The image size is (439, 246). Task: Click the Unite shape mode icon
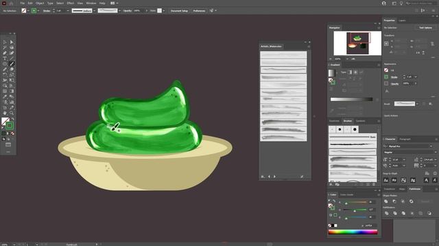(x=386, y=202)
